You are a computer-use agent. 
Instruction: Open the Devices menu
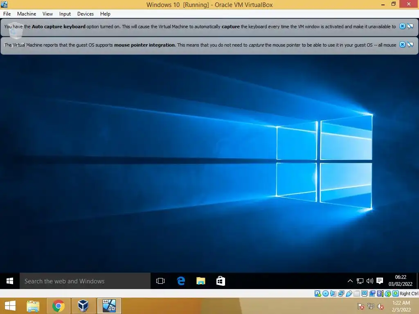86,14
